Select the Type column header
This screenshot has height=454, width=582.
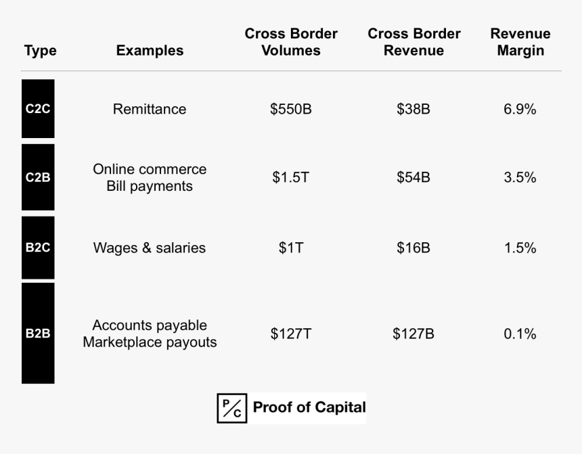[40, 51]
